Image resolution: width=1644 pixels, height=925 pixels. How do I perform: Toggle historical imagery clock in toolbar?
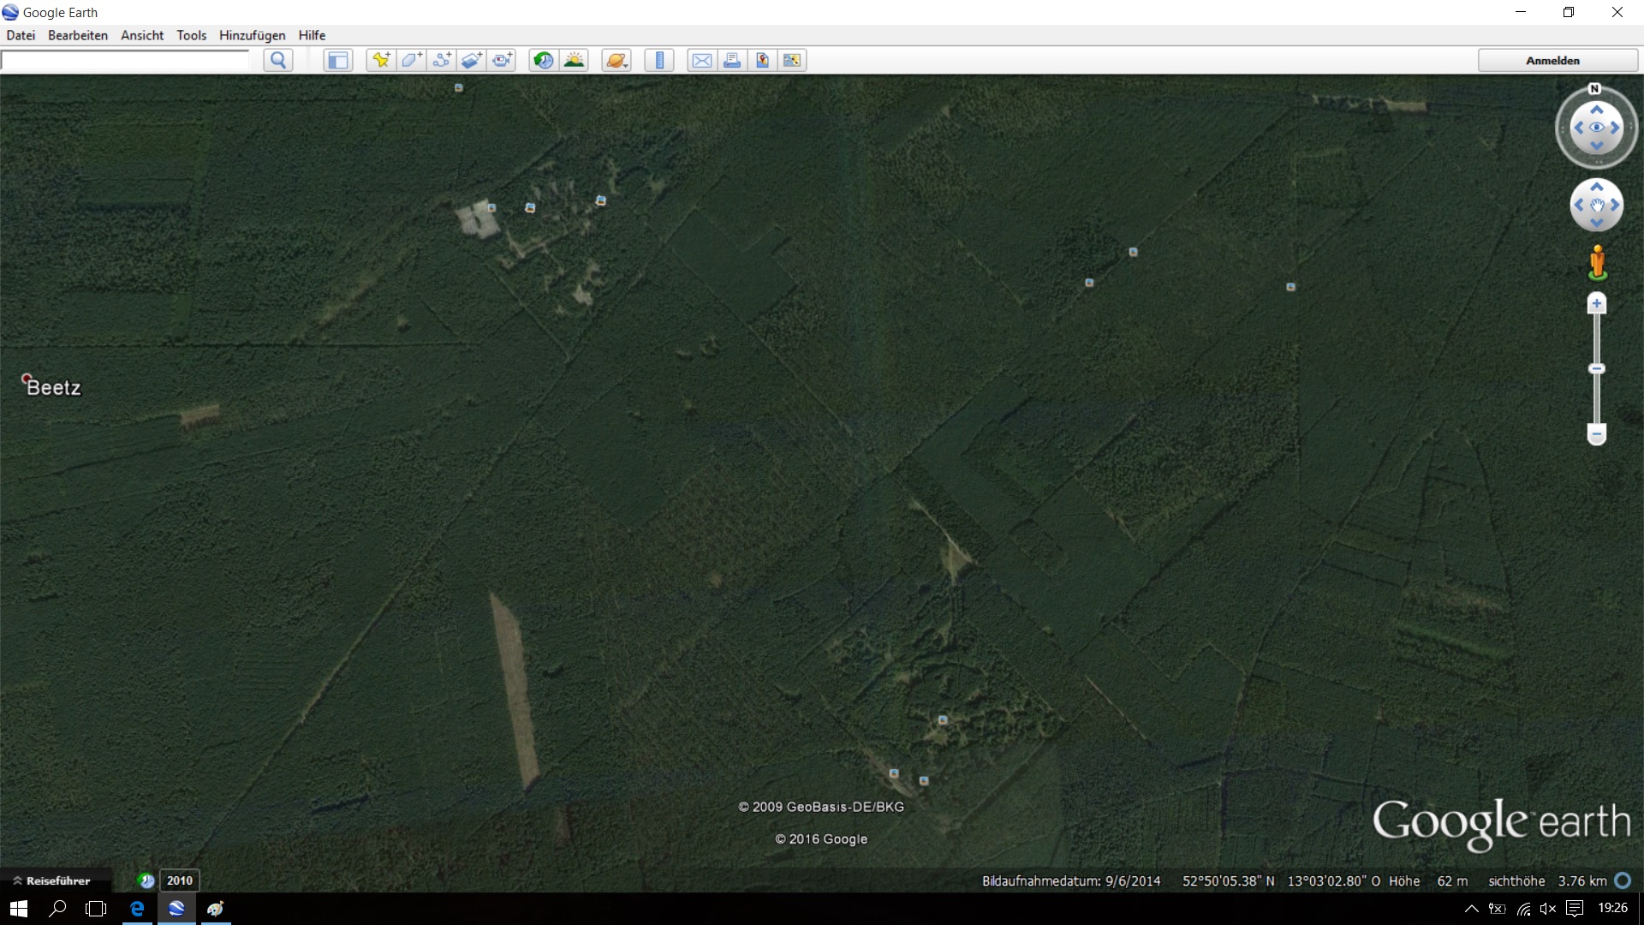[544, 60]
